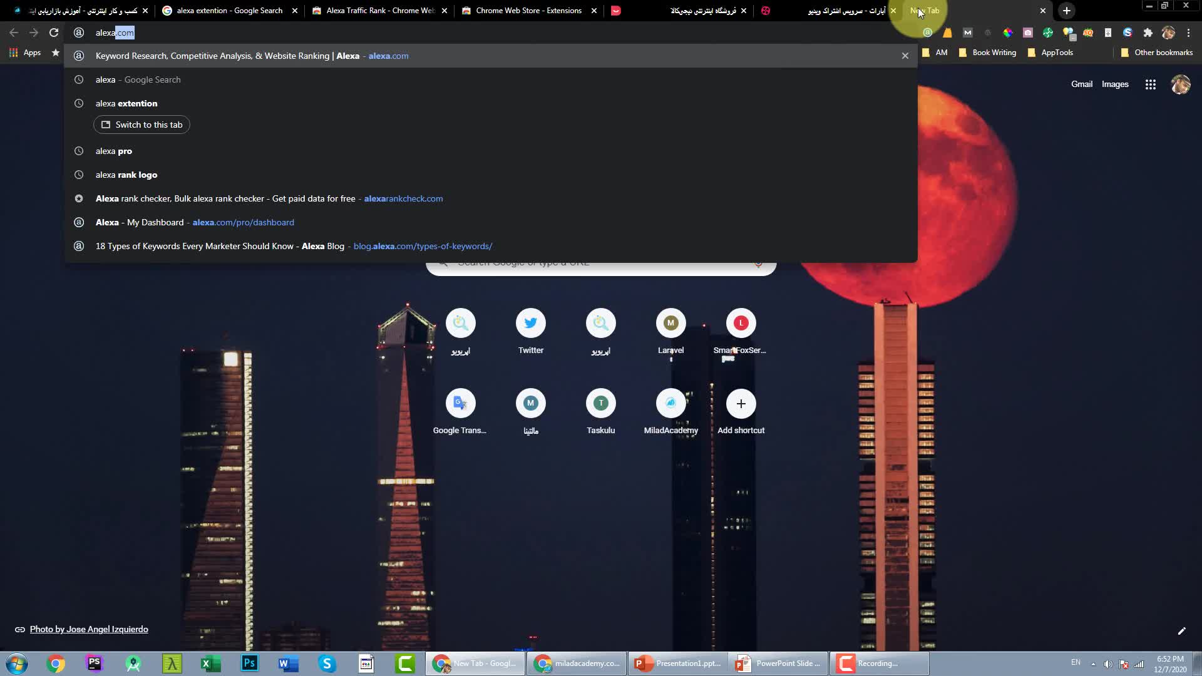1202x676 pixels.
Task: Open the Photo by Jose Angel Izquierdo link
Action: [x=89, y=629]
